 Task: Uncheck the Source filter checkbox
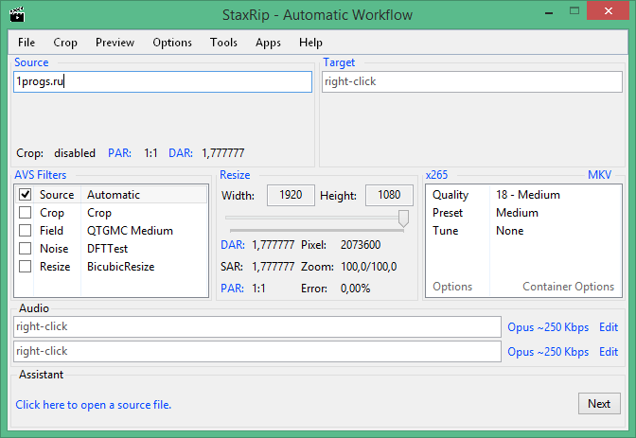26,195
